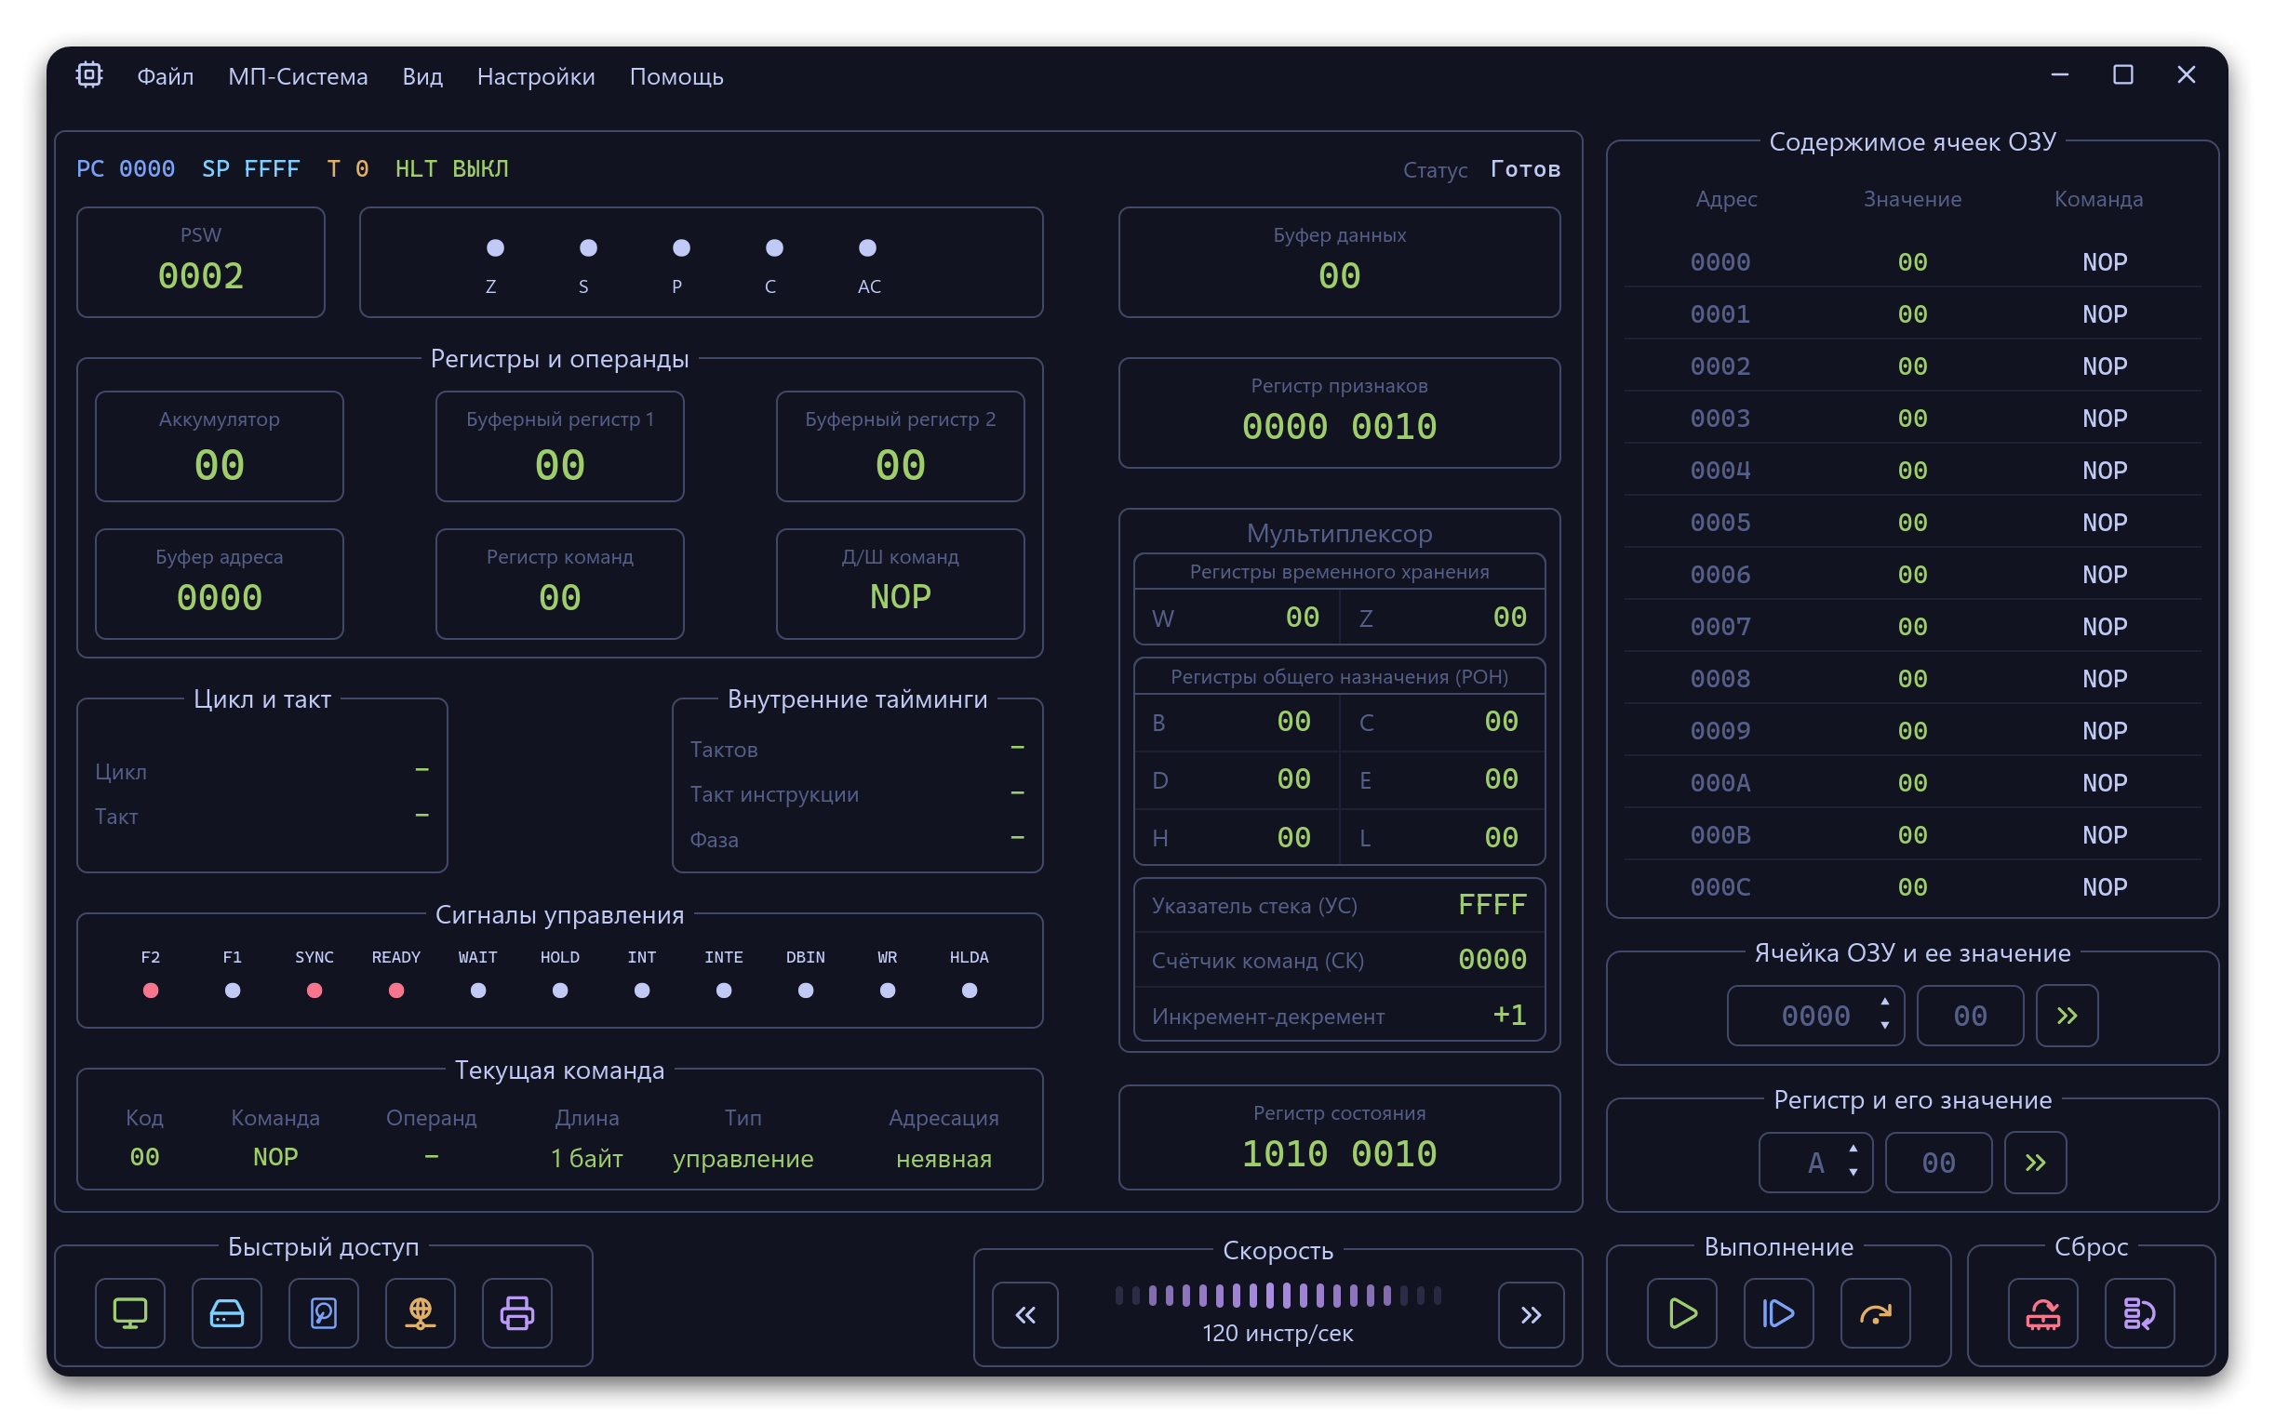Click the status text Готов
Screen dimensions: 2275x1423
[1525, 168]
